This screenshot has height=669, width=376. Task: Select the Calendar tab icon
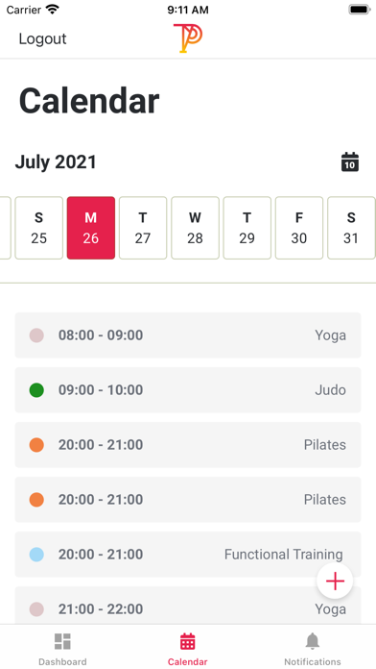pyautogui.click(x=188, y=642)
